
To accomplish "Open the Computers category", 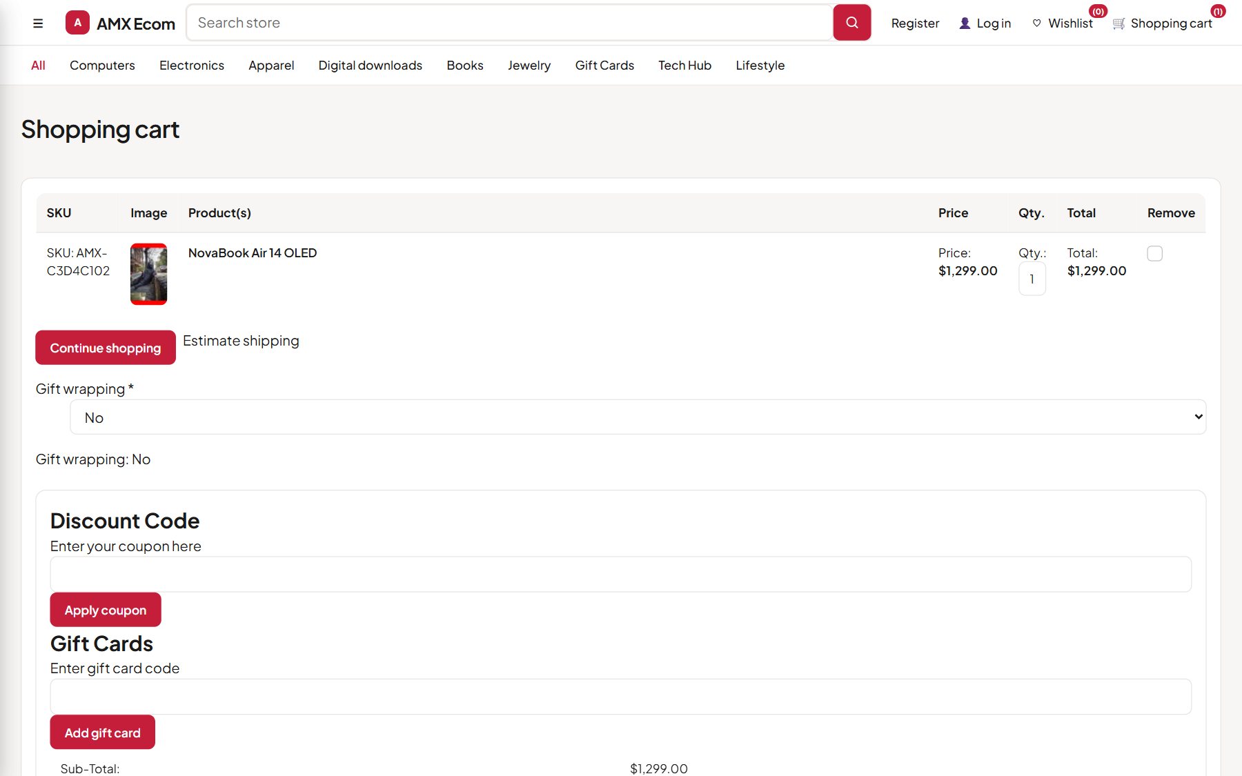I will [x=102, y=66].
